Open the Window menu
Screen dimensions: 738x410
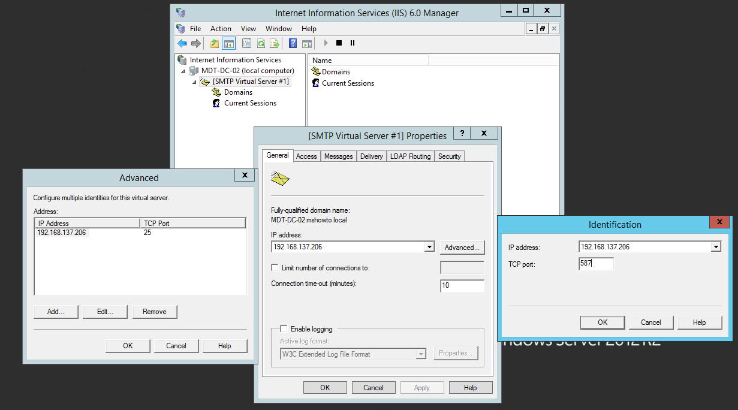pyautogui.click(x=279, y=28)
